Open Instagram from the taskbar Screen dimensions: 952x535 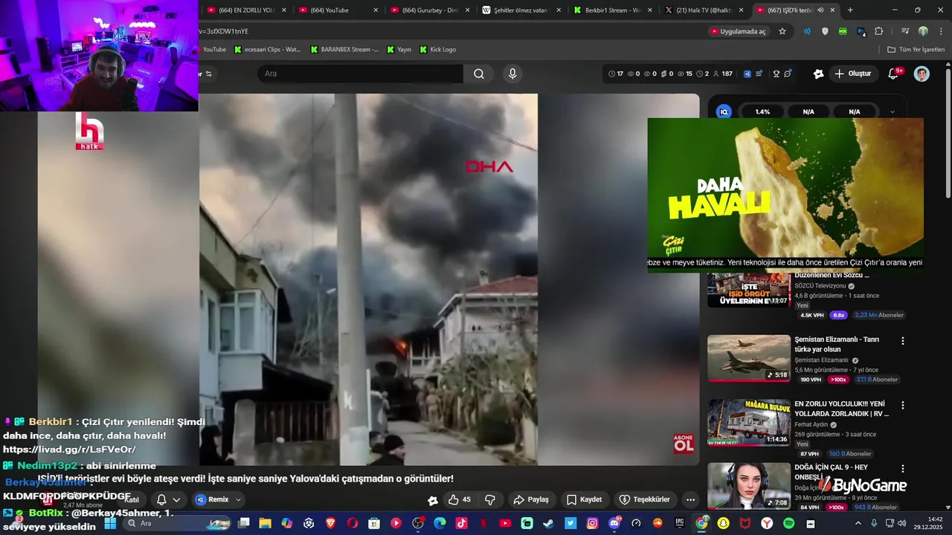tap(592, 523)
